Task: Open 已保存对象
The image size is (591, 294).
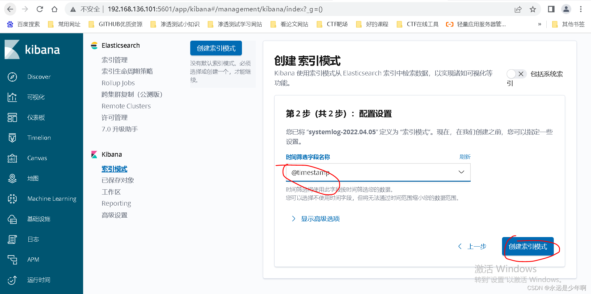Action: 118,180
